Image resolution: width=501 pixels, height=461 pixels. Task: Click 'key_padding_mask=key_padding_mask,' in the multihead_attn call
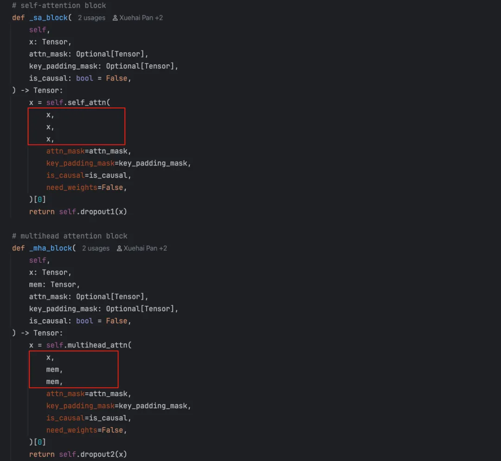pyautogui.click(x=119, y=406)
